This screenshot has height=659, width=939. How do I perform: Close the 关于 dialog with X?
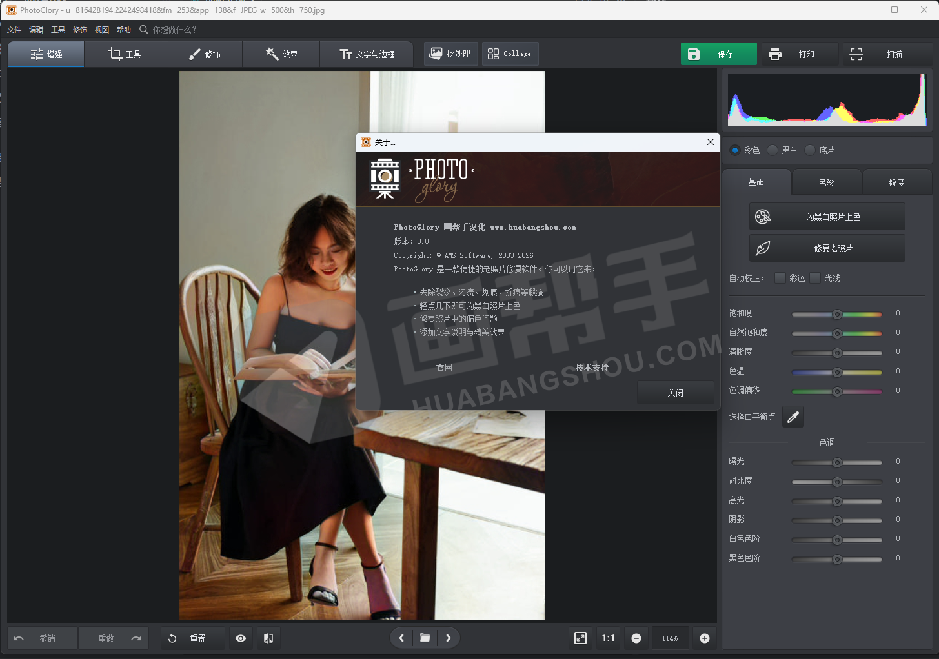(x=711, y=142)
